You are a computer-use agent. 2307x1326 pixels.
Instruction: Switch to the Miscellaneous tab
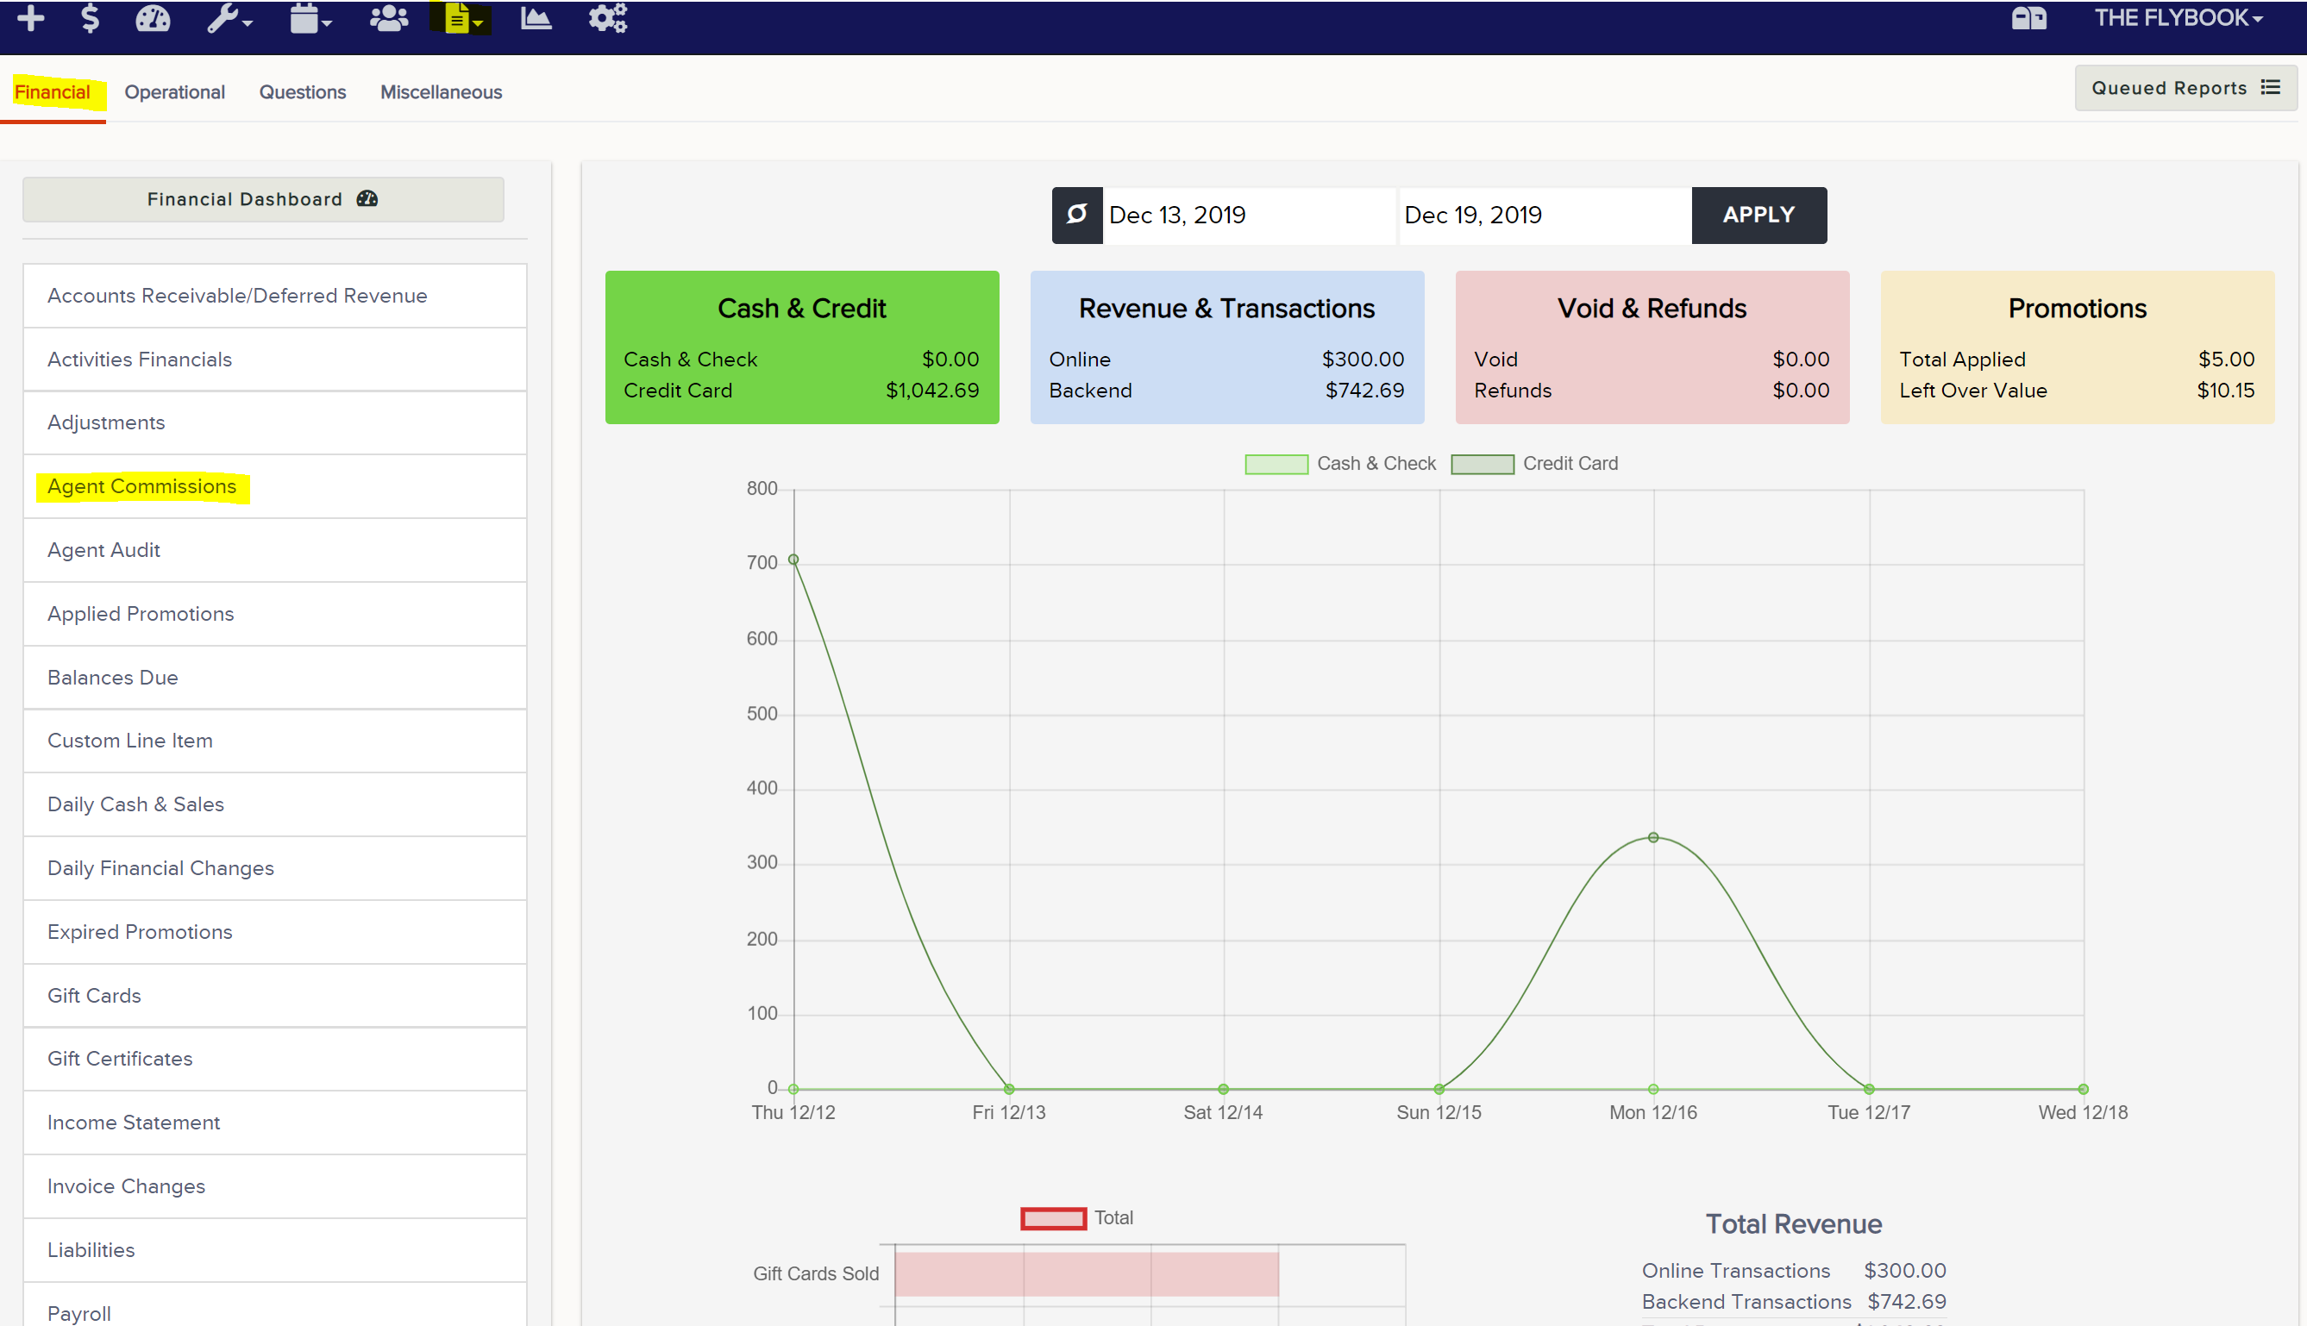(x=441, y=92)
